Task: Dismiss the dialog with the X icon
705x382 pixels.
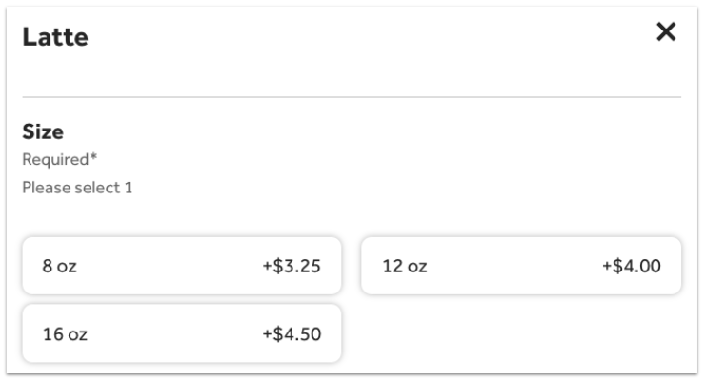Action: [x=666, y=32]
